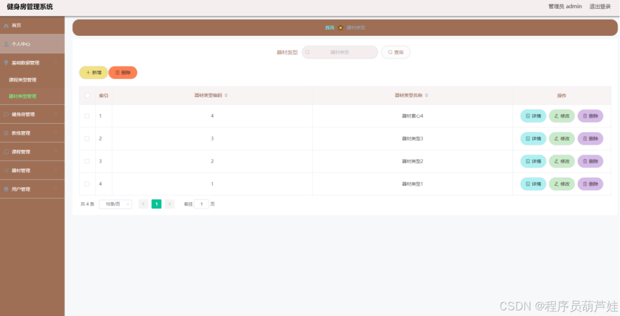
Task: Click code 2 in the 器材类型2 row
Action: click(x=212, y=161)
